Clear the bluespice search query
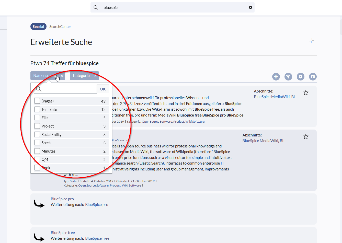342x243 pixels. tap(250, 8)
